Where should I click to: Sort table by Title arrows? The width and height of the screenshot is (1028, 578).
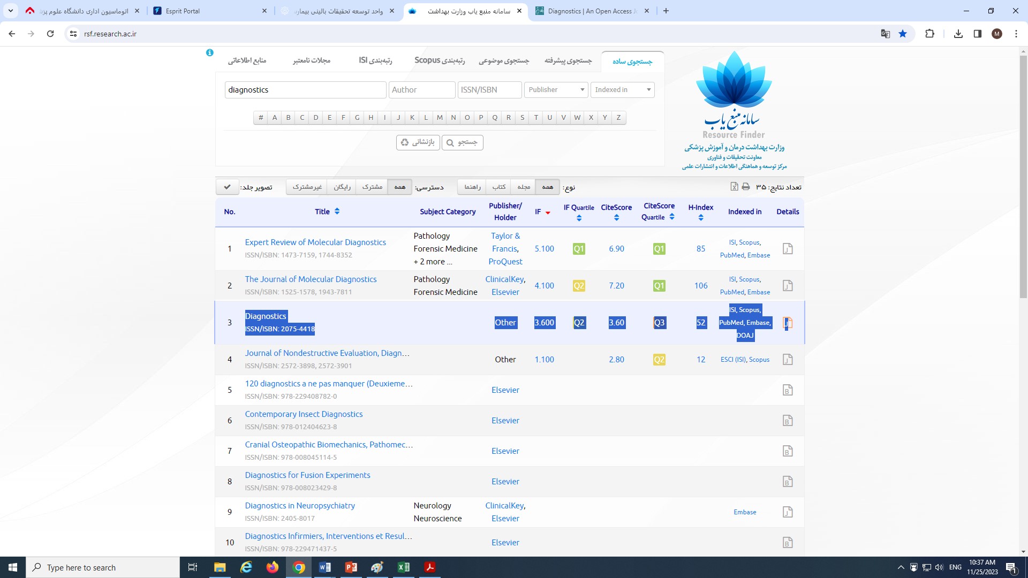(x=337, y=211)
